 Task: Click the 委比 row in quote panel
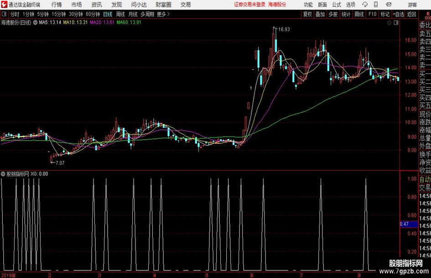click(x=425, y=25)
